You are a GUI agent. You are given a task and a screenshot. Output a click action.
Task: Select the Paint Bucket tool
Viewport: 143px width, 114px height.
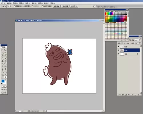point(5,63)
